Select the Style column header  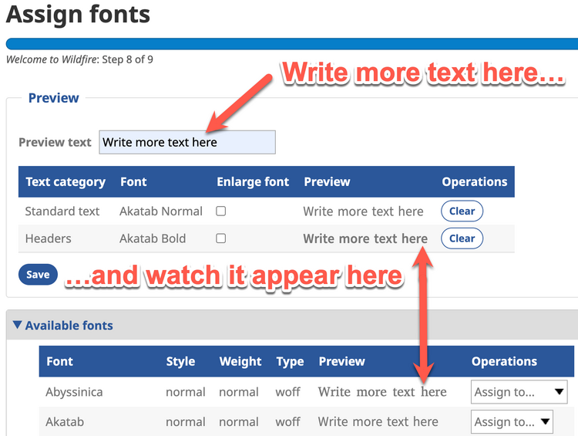tap(180, 361)
